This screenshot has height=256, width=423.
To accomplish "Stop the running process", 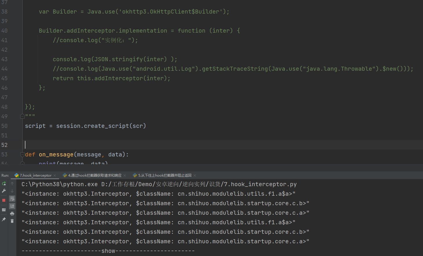I will tap(4, 200).
